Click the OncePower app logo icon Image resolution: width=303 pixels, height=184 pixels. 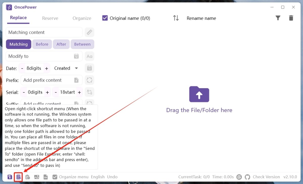pos(9,7)
